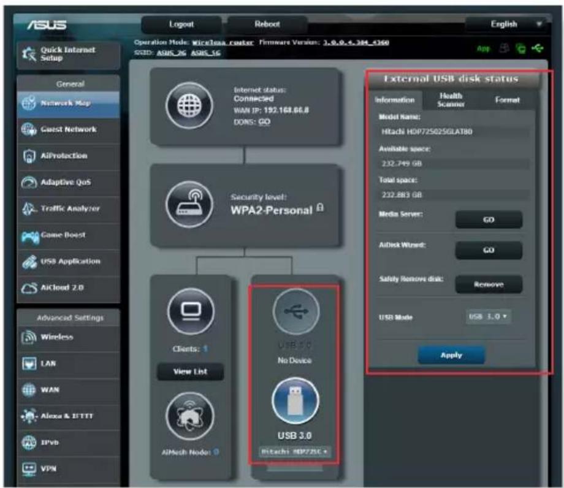Click the Clients count number

[205, 349]
